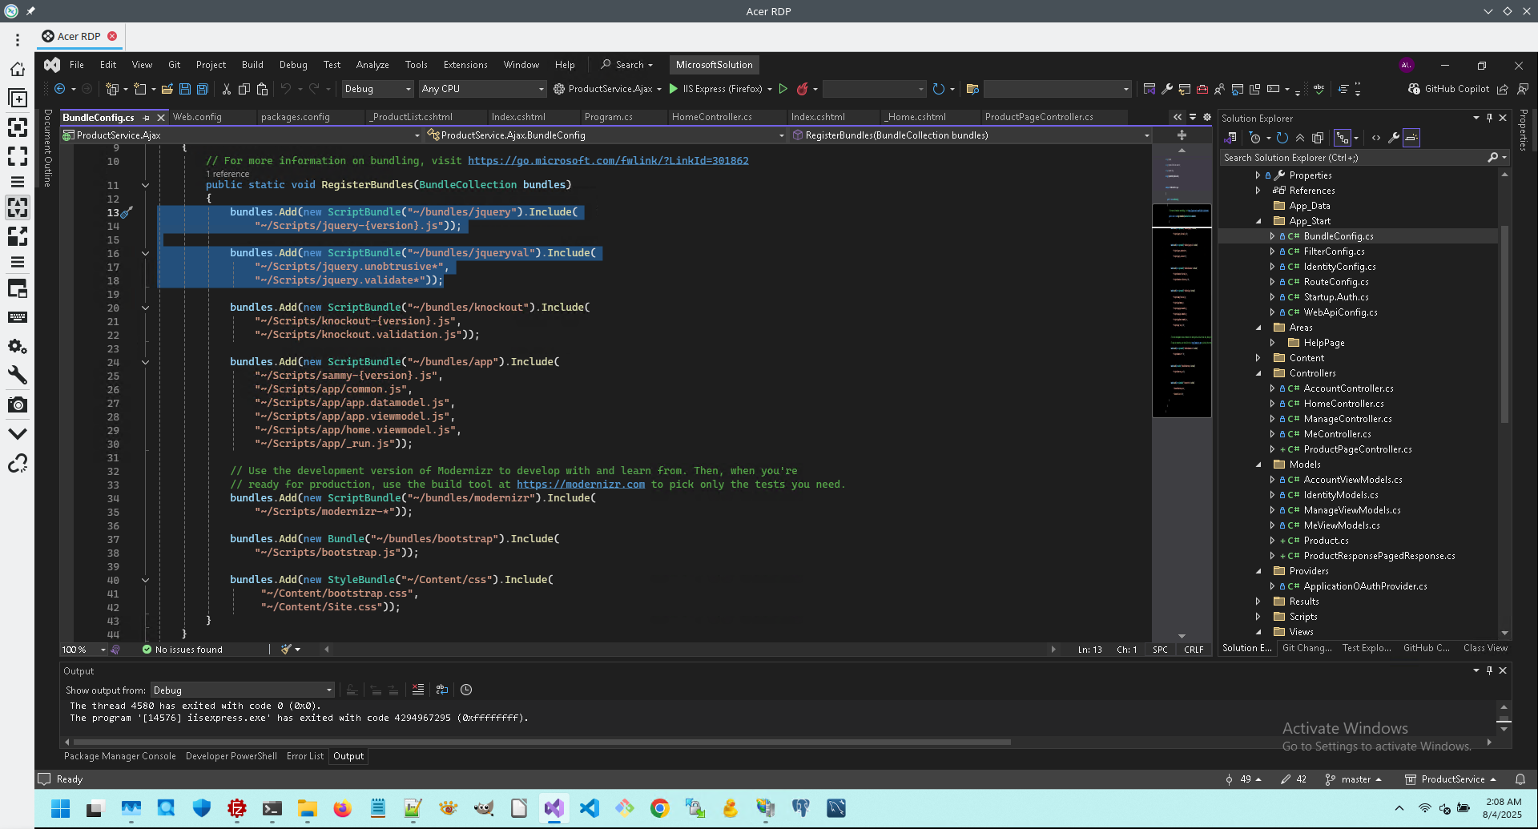Screen dimensions: 1538x829
Task: Click the Search Solution Explorer input field
Action: pyautogui.click(x=1353, y=158)
